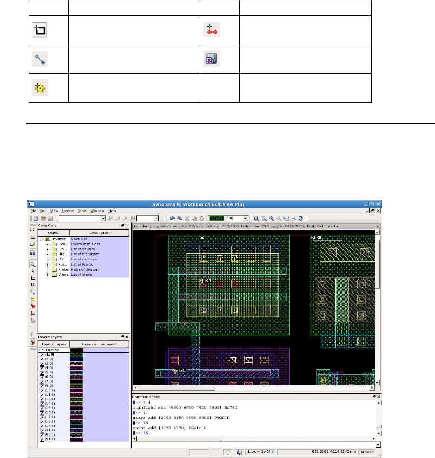Toggle the (1:0) layer checkbox
This screenshot has width=435, height=458.
point(42,355)
